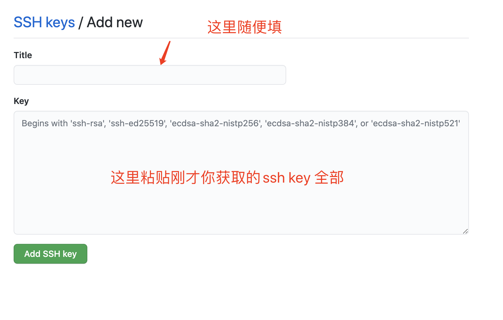Click the slash separator in breadcrumb heading

pyautogui.click(x=81, y=23)
